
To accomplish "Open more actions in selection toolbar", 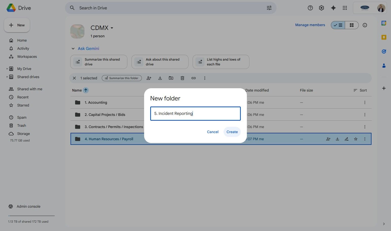I will [x=205, y=78].
